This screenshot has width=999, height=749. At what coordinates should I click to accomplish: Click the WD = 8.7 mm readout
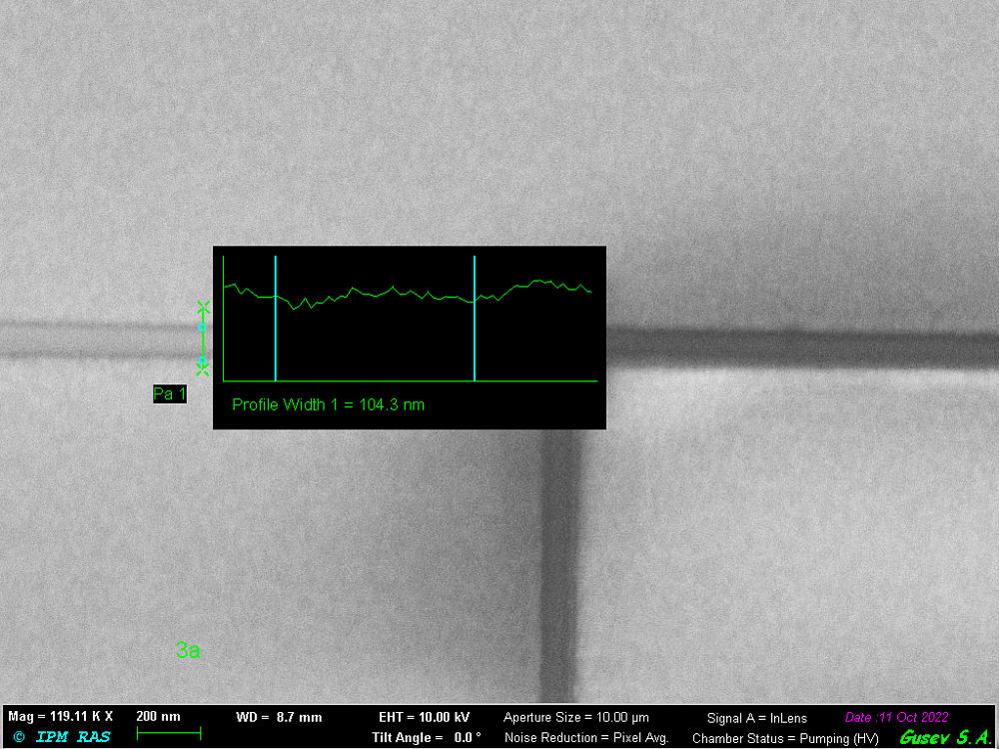point(279,717)
